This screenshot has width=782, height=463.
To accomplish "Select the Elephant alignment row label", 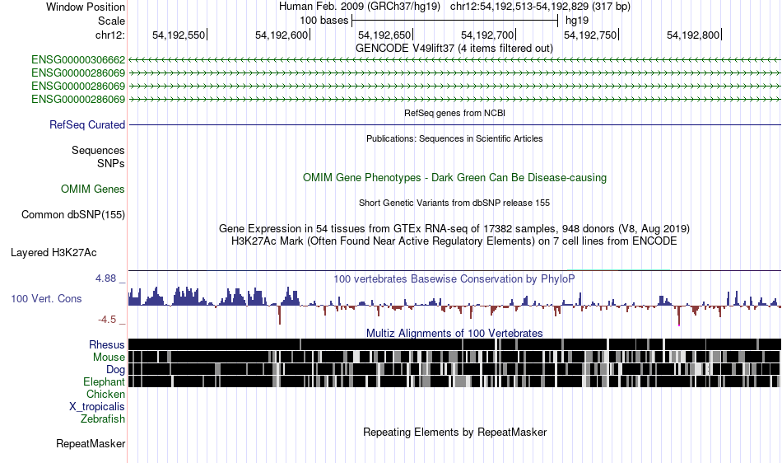I will [104, 381].
